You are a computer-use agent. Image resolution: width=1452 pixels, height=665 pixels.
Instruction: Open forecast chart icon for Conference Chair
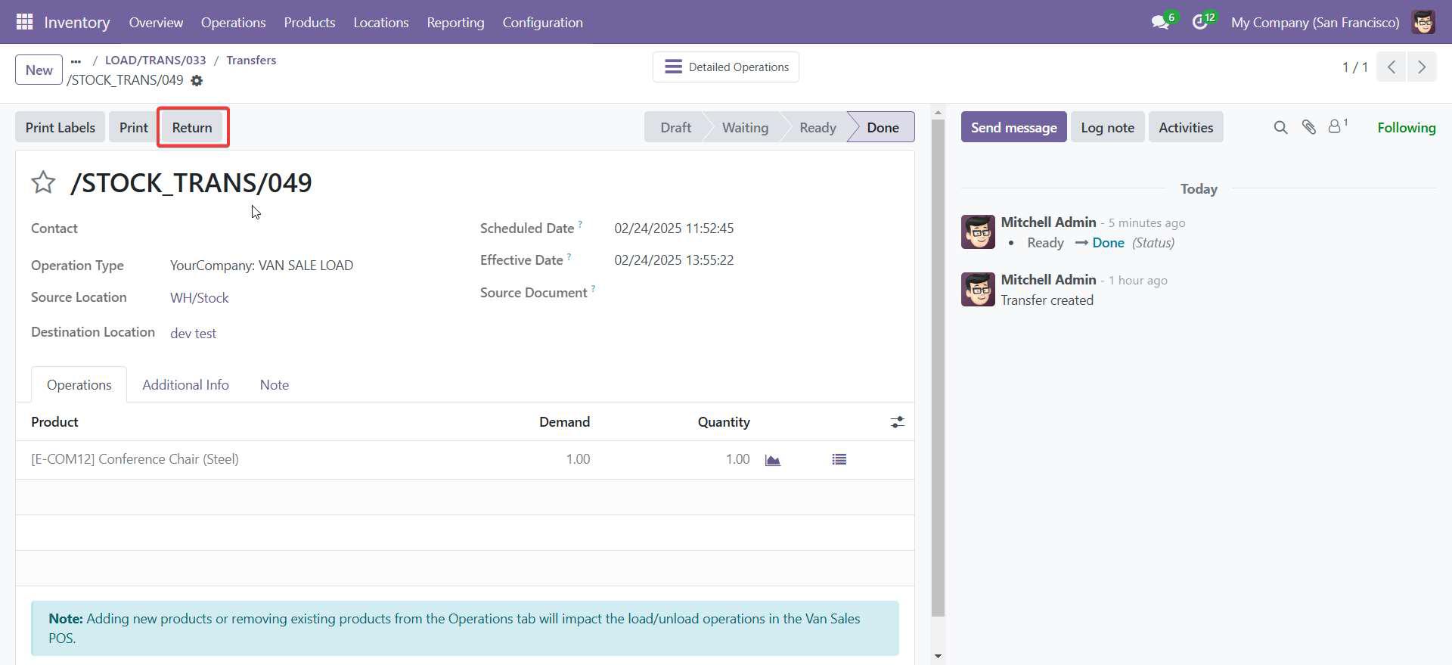tap(772, 460)
